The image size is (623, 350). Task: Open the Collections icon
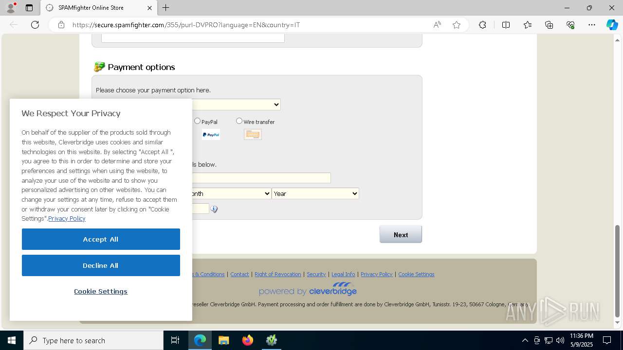click(549, 25)
